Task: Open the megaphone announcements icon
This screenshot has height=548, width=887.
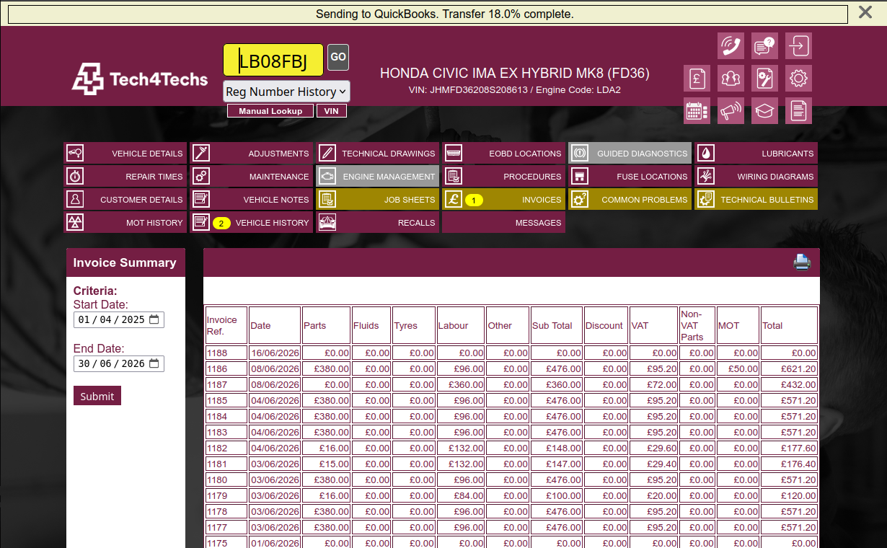Action: 731,111
